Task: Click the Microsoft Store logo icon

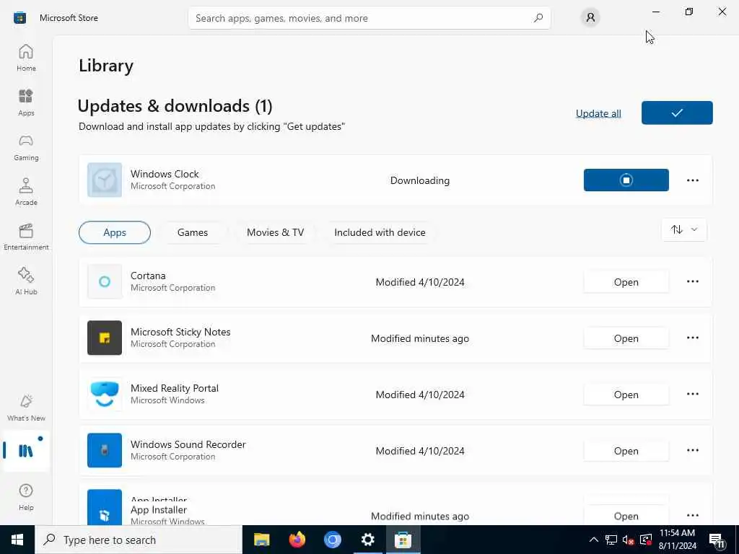Action: tap(19, 18)
